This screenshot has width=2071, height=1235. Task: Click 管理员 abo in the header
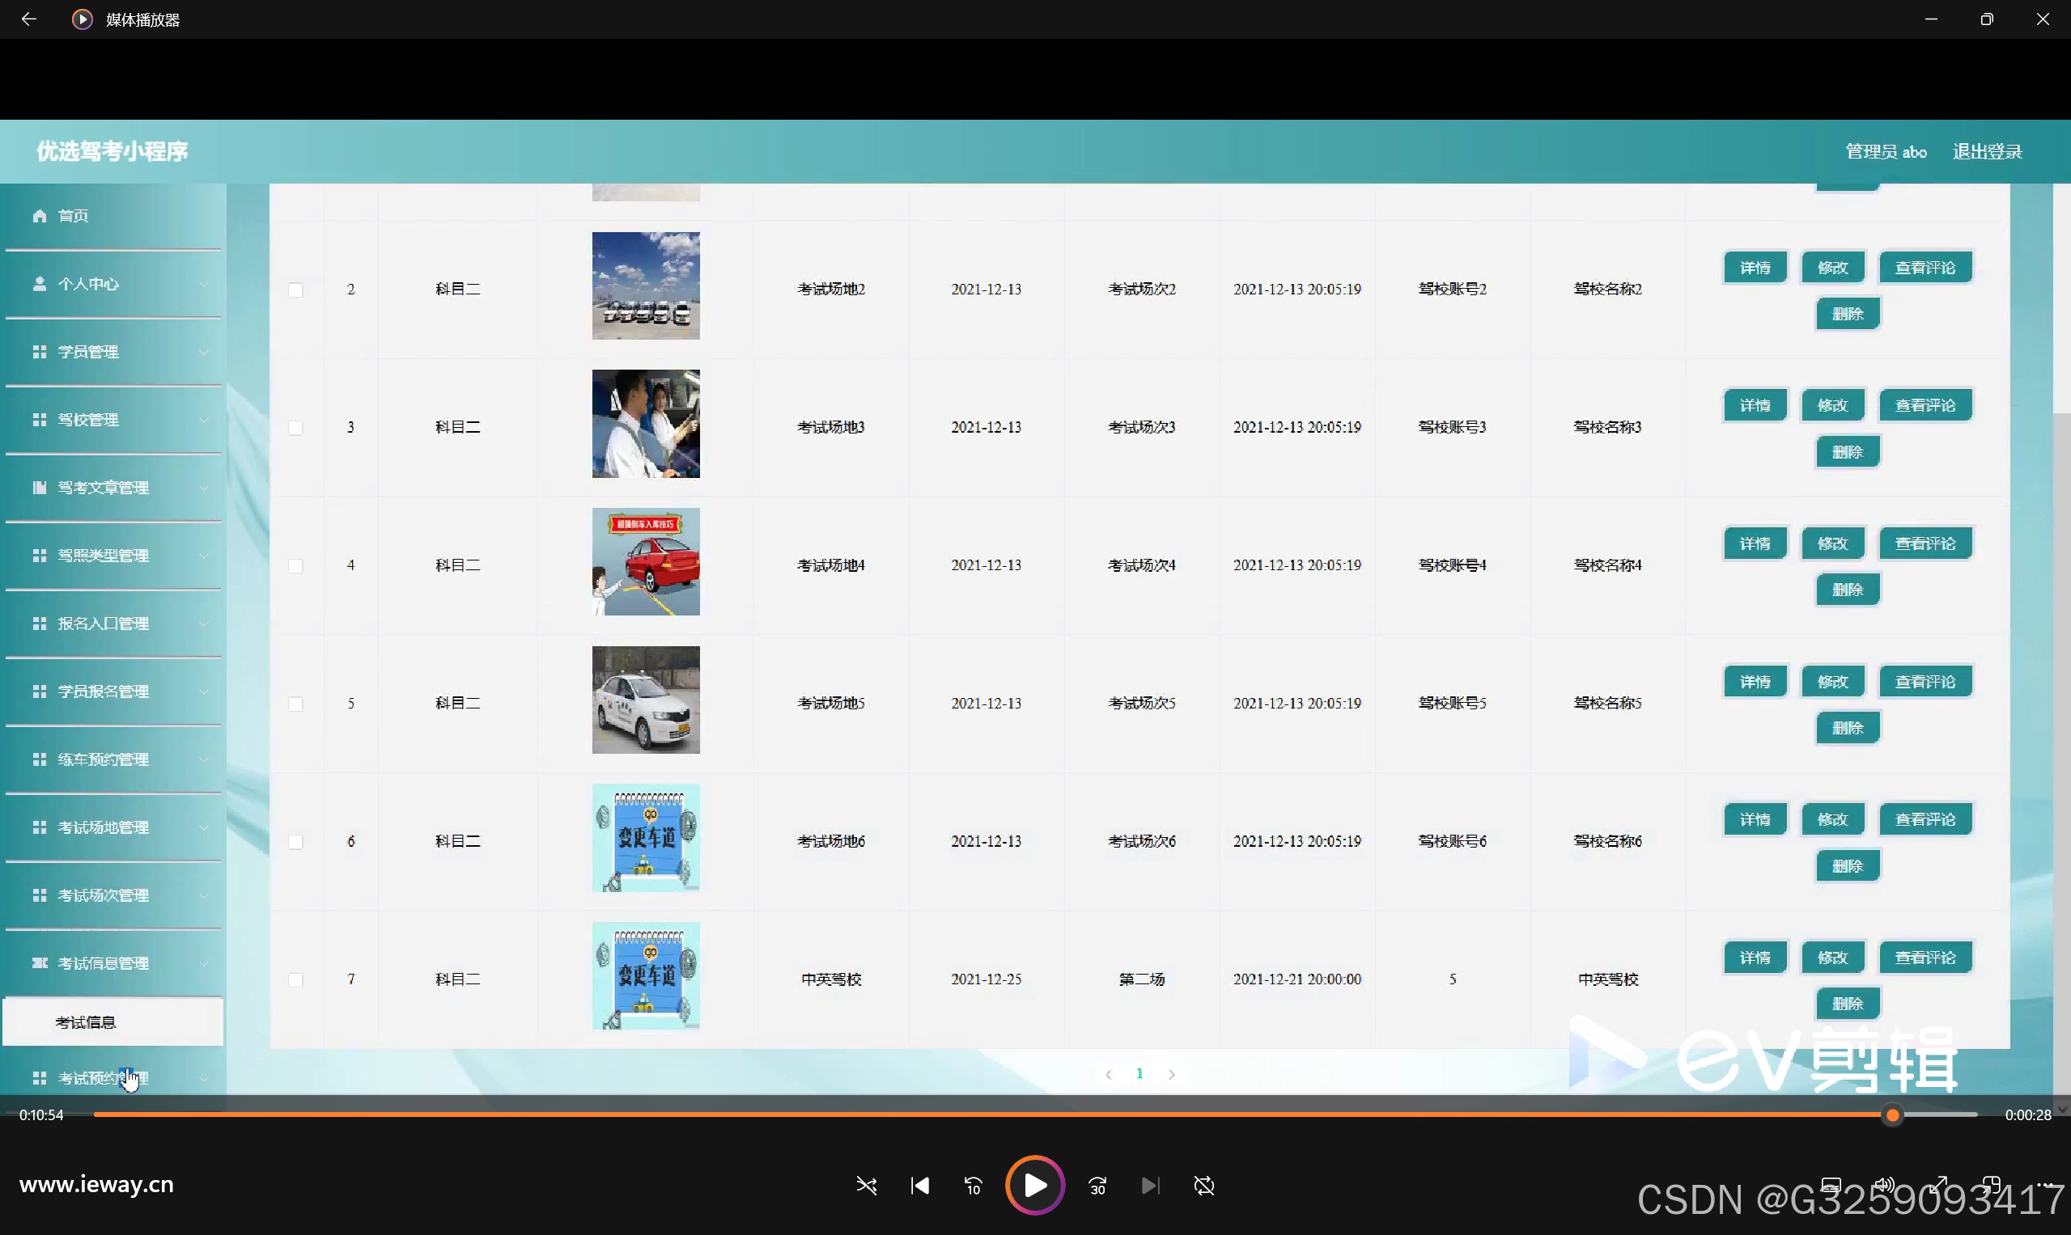pyautogui.click(x=1886, y=151)
